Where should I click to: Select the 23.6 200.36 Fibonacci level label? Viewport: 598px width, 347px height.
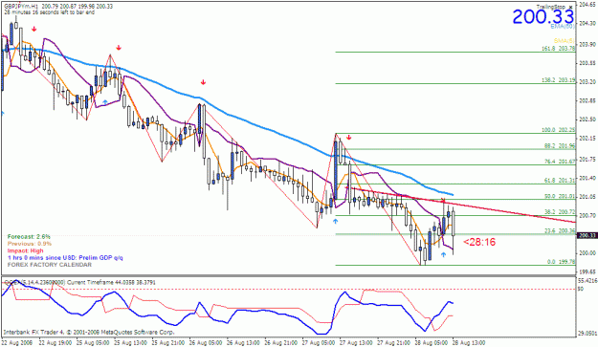560,230
